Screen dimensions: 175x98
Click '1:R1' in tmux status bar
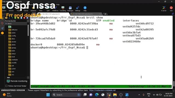(62, 86)
